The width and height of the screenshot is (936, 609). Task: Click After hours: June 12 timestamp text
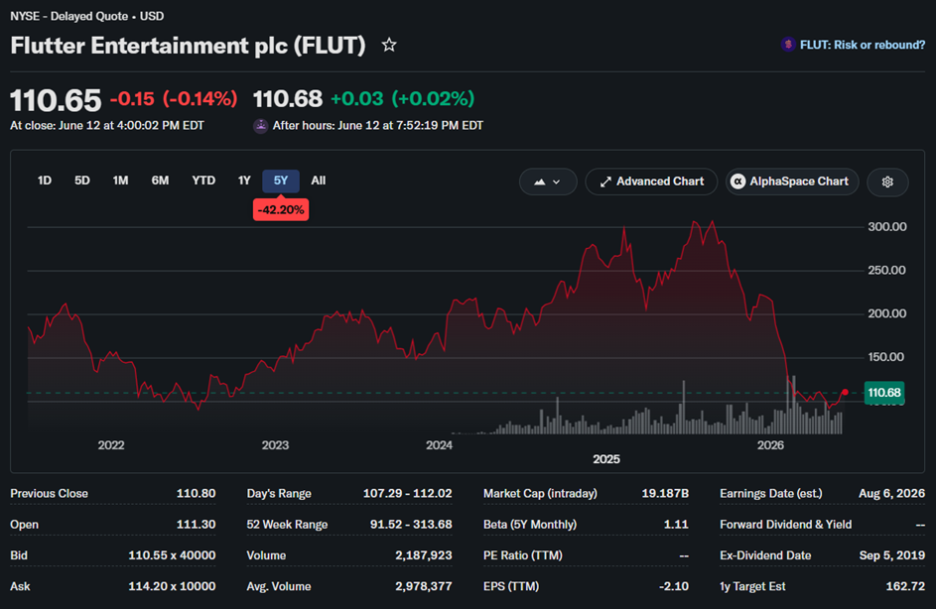pyautogui.click(x=378, y=126)
